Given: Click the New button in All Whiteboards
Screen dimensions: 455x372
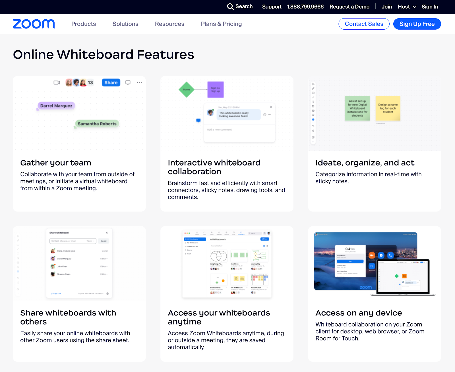Looking at the screenshot, I should [265, 239].
